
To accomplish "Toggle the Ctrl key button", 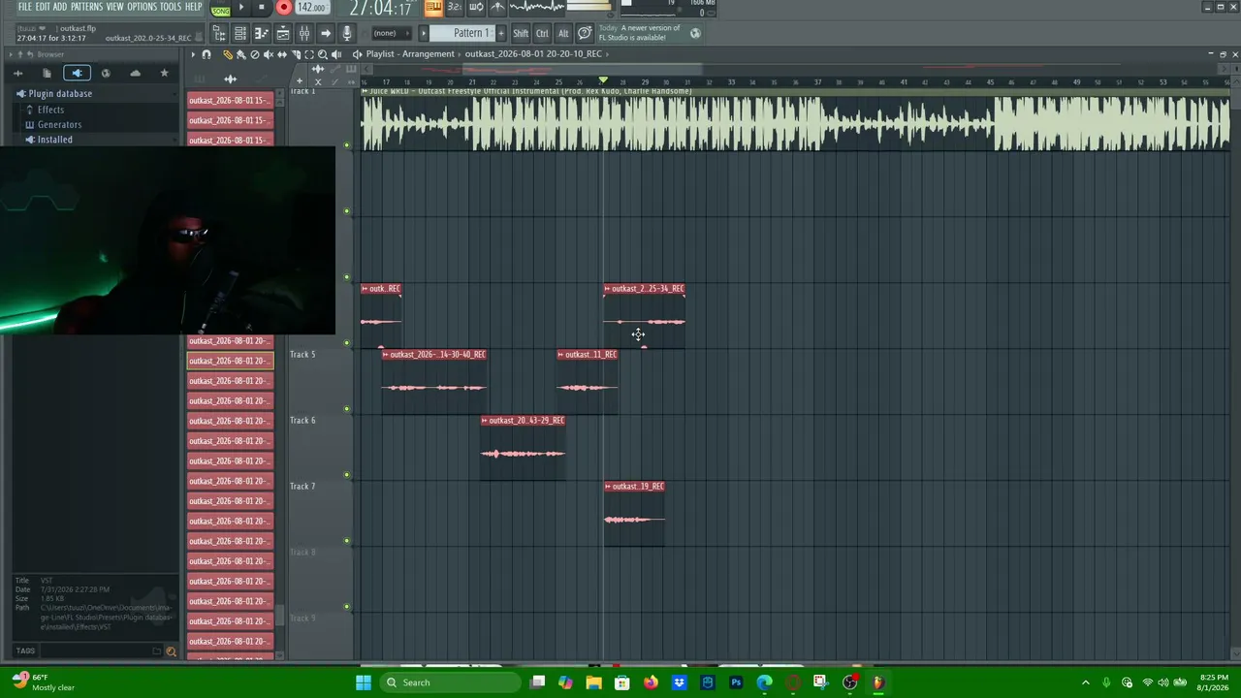I will click(542, 33).
